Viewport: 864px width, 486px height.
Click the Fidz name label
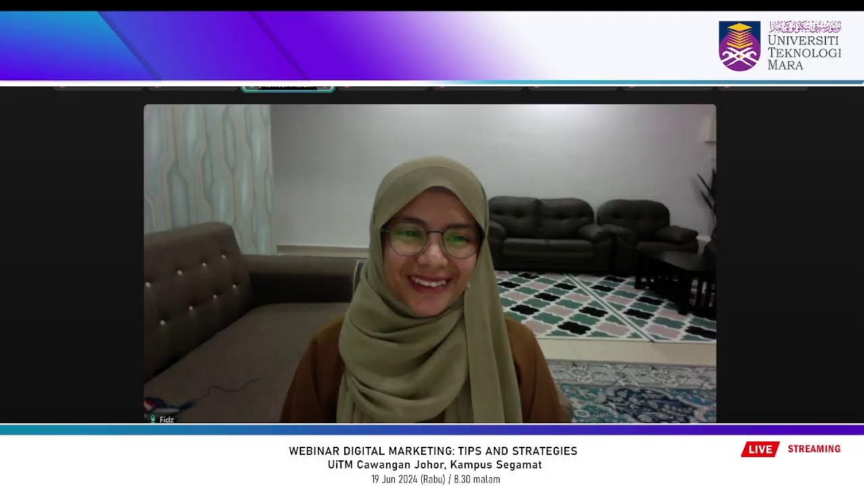[167, 420]
